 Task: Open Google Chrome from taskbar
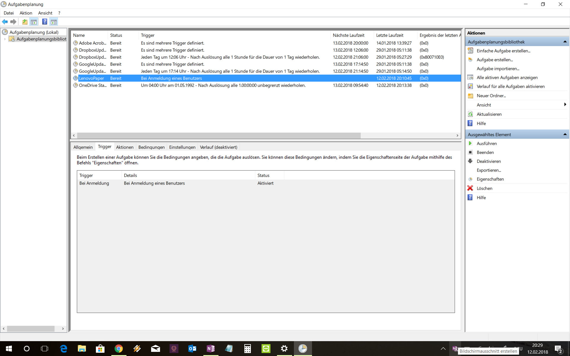tap(118, 349)
